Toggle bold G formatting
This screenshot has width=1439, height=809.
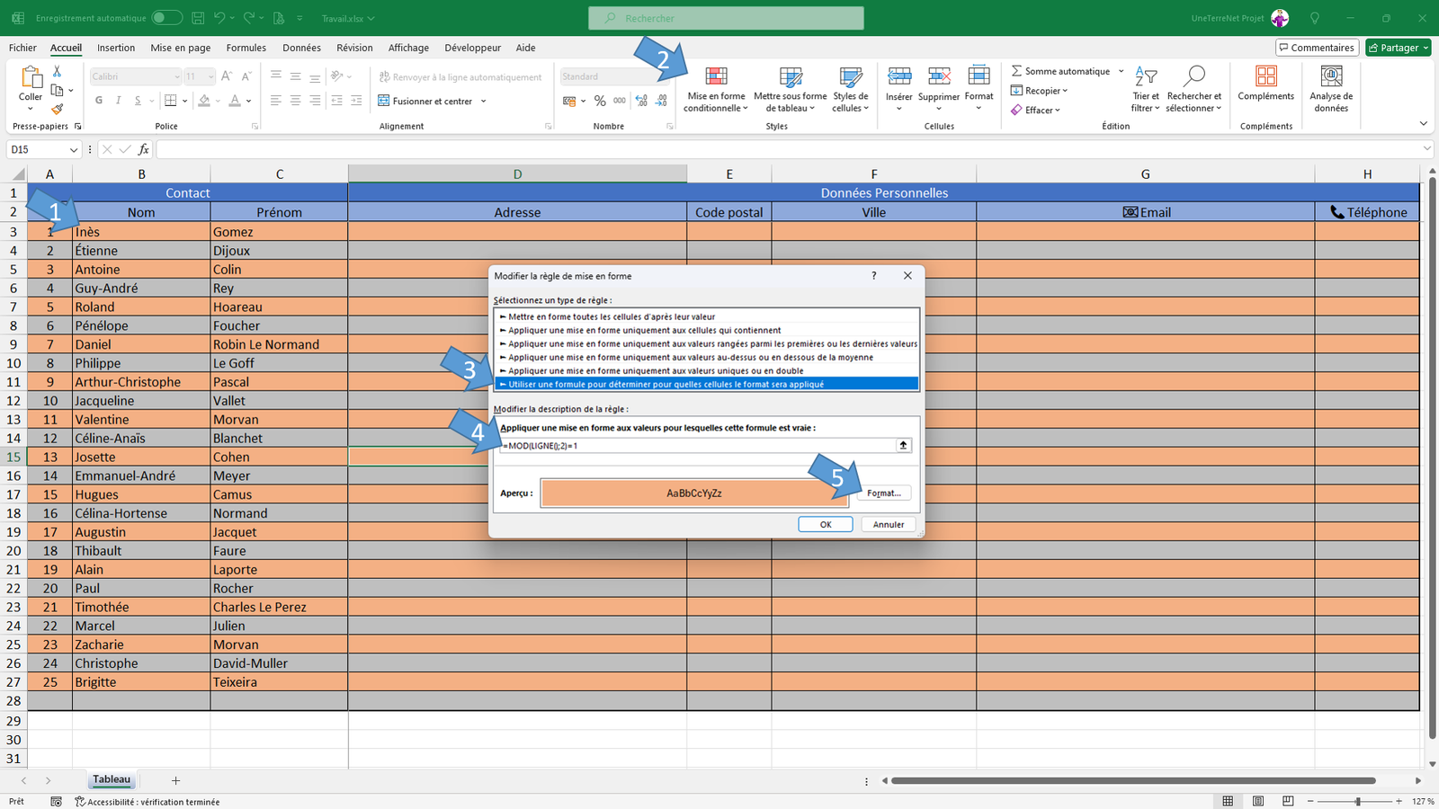[x=99, y=101]
